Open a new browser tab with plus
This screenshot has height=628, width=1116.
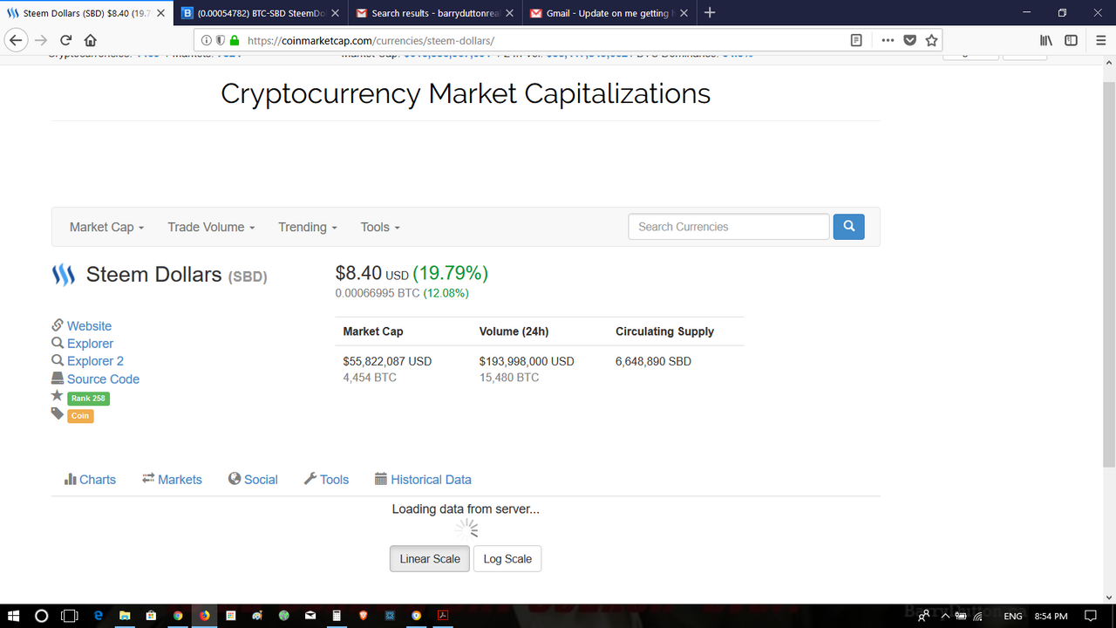710,13
